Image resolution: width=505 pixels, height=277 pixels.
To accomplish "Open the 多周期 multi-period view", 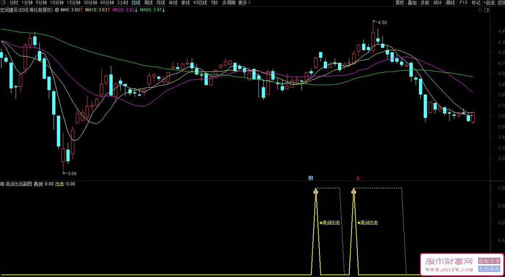I will [229, 3].
